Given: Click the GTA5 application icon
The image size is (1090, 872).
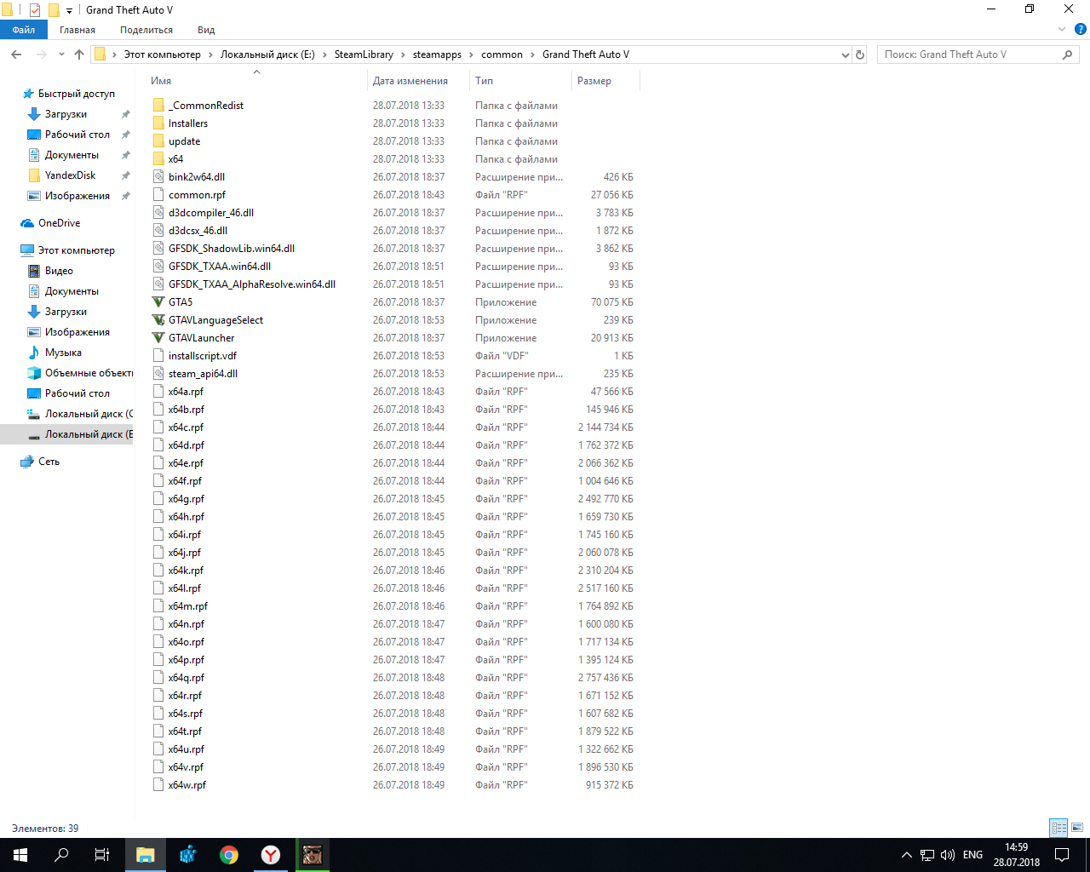Looking at the screenshot, I should [x=158, y=302].
